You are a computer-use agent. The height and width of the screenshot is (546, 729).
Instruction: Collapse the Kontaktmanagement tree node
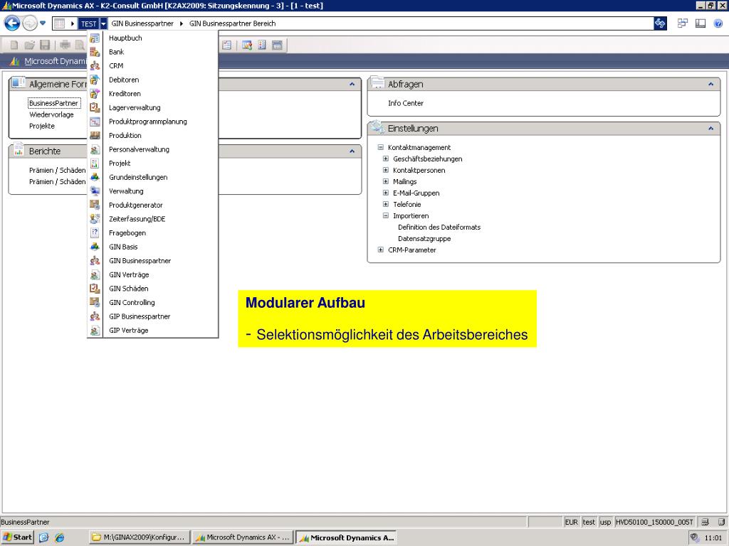pos(381,147)
